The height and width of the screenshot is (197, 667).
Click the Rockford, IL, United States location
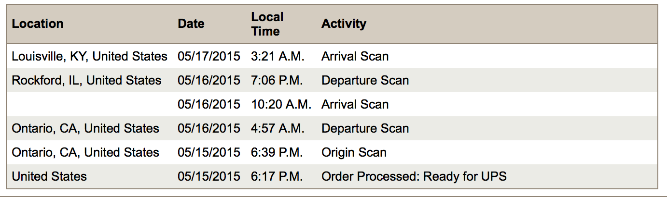tap(86, 80)
